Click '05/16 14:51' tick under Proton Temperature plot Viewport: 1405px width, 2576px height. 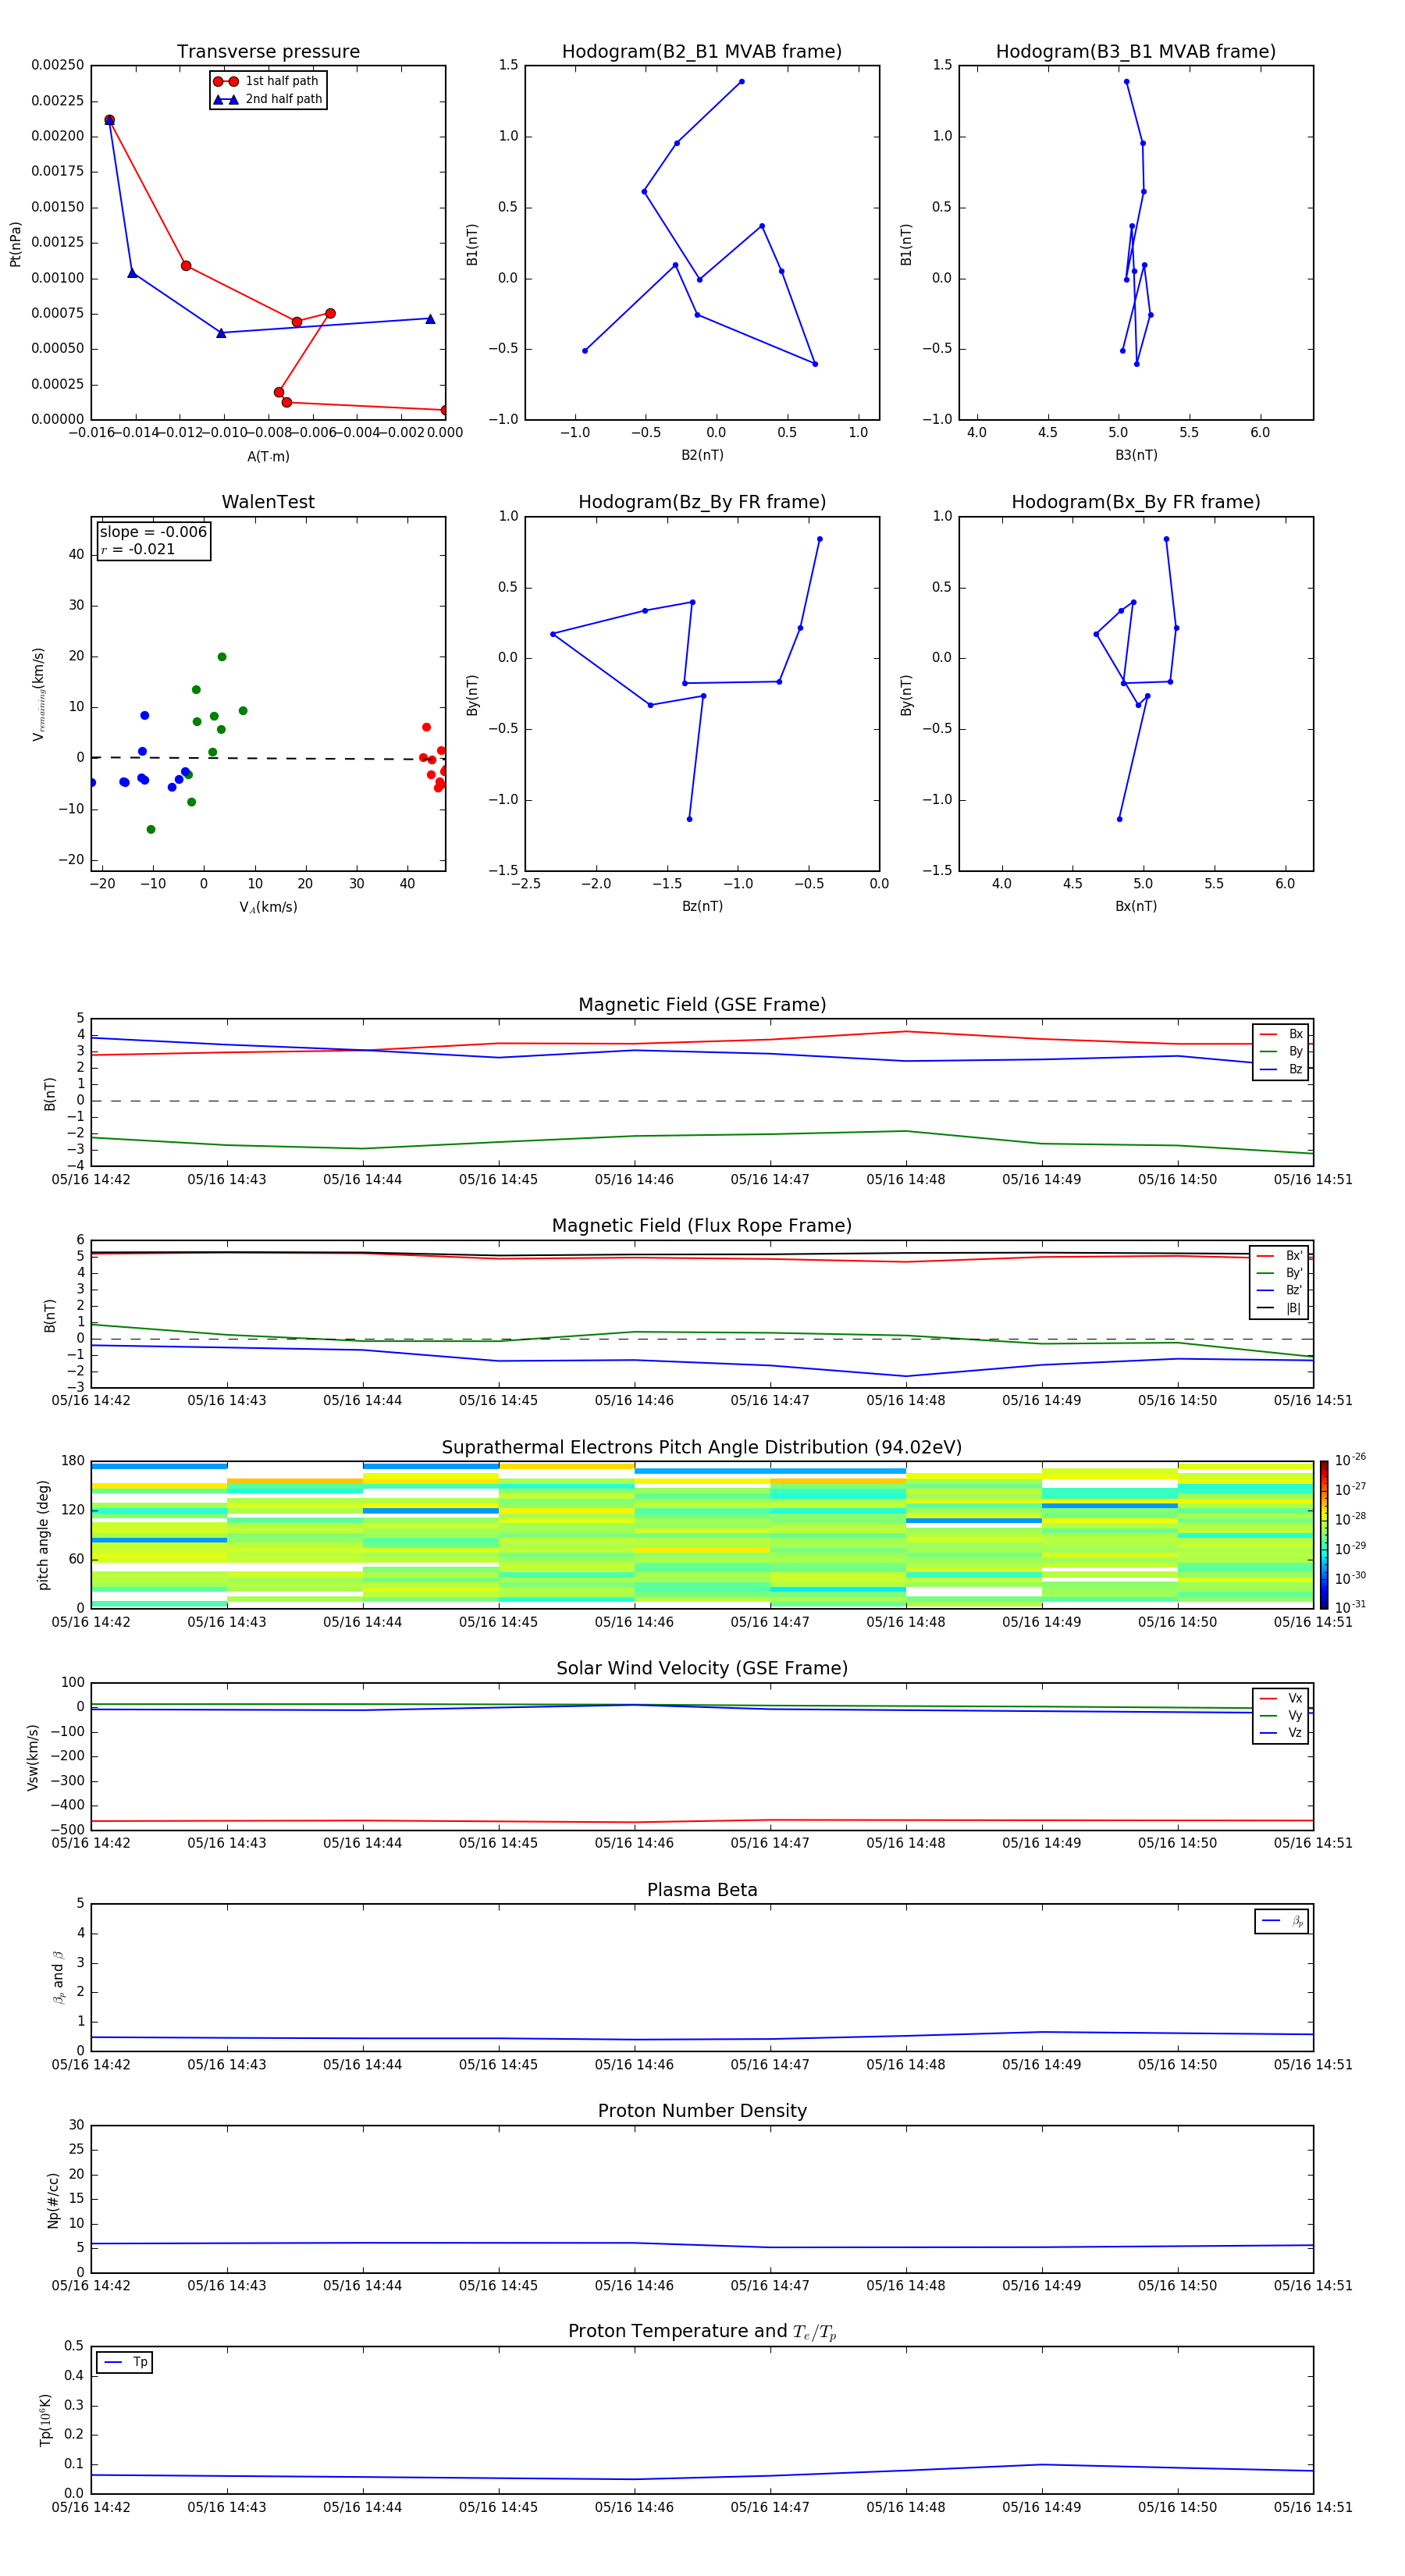point(1313,2508)
